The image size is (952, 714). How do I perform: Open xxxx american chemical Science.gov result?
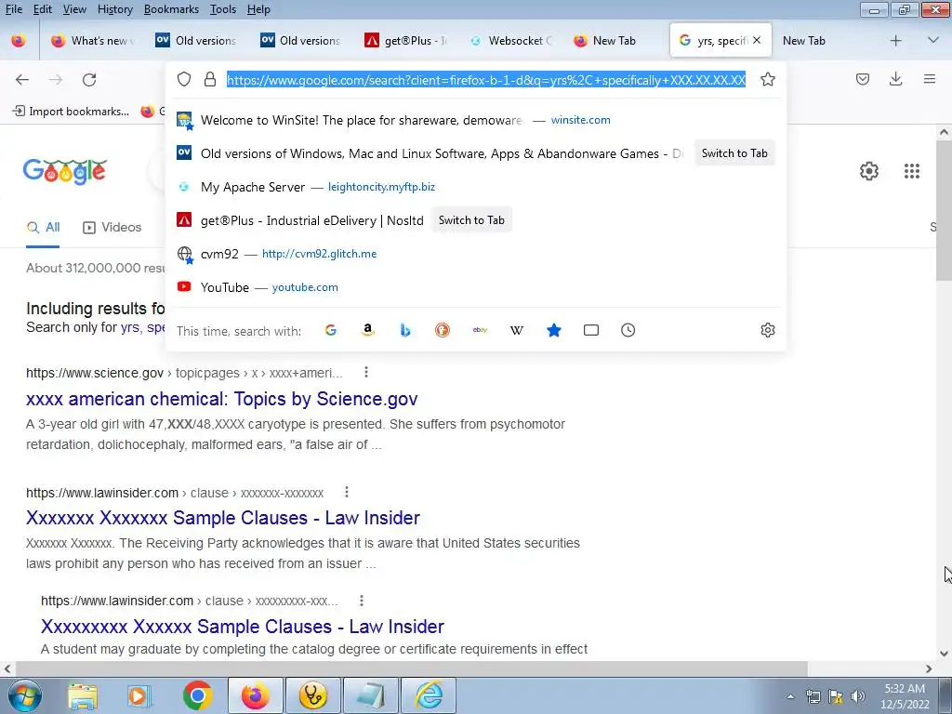pos(221,399)
